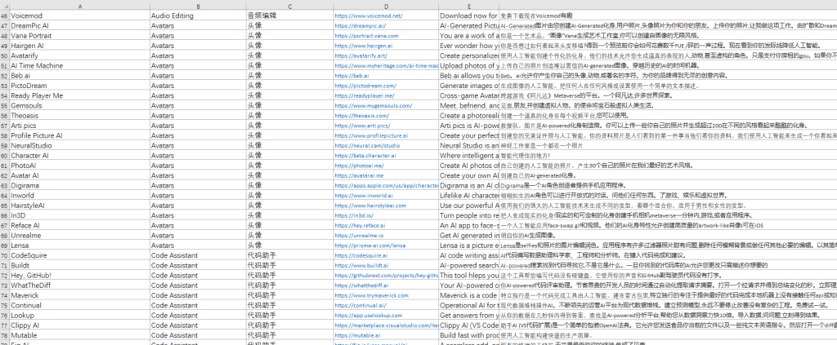This screenshot has width=837, height=345.
Task: Open the portrait.vana.com link
Action: pyautogui.click(x=366, y=36)
